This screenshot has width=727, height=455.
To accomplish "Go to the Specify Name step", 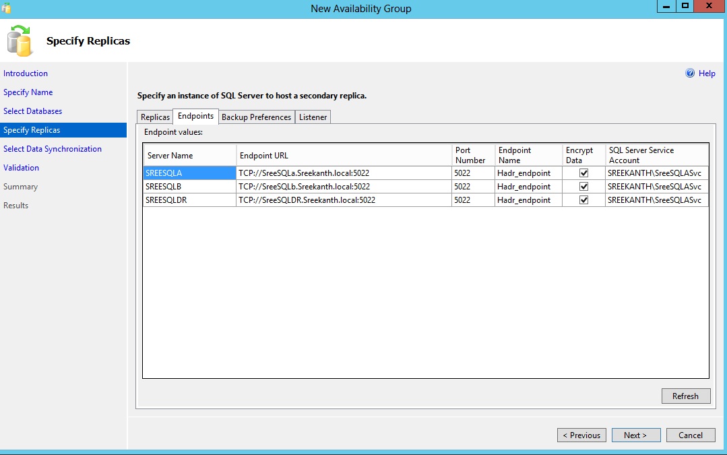I will click(28, 92).
